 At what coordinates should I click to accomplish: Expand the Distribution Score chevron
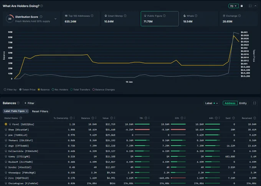pyautogui.click(x=55, y=19)
